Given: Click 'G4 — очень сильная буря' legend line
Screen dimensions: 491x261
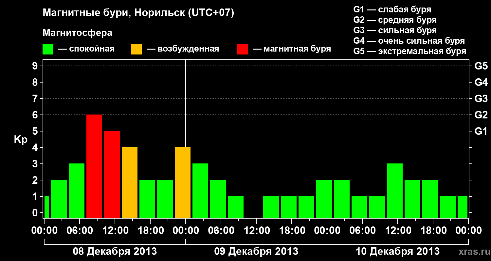Looking at the screenshot, I should (x=409, y=41).
